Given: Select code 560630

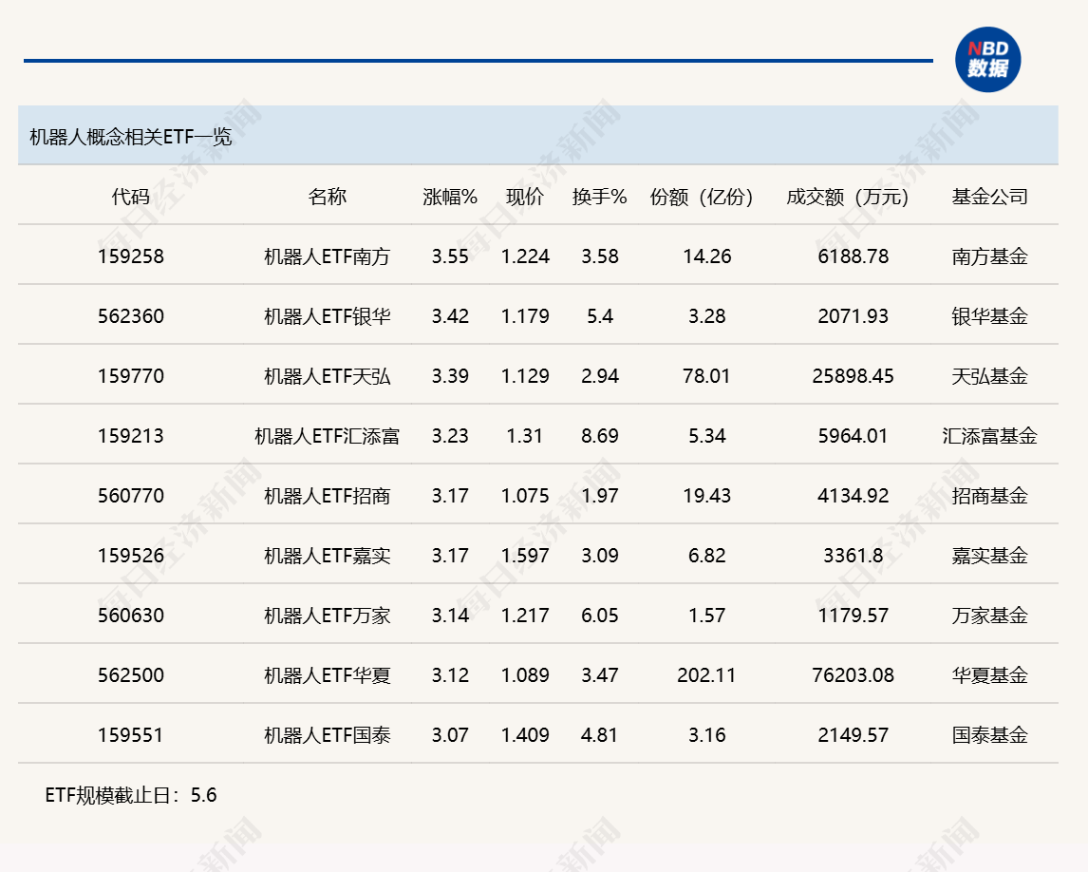Looking at the screenshot, I should (130, 615).
